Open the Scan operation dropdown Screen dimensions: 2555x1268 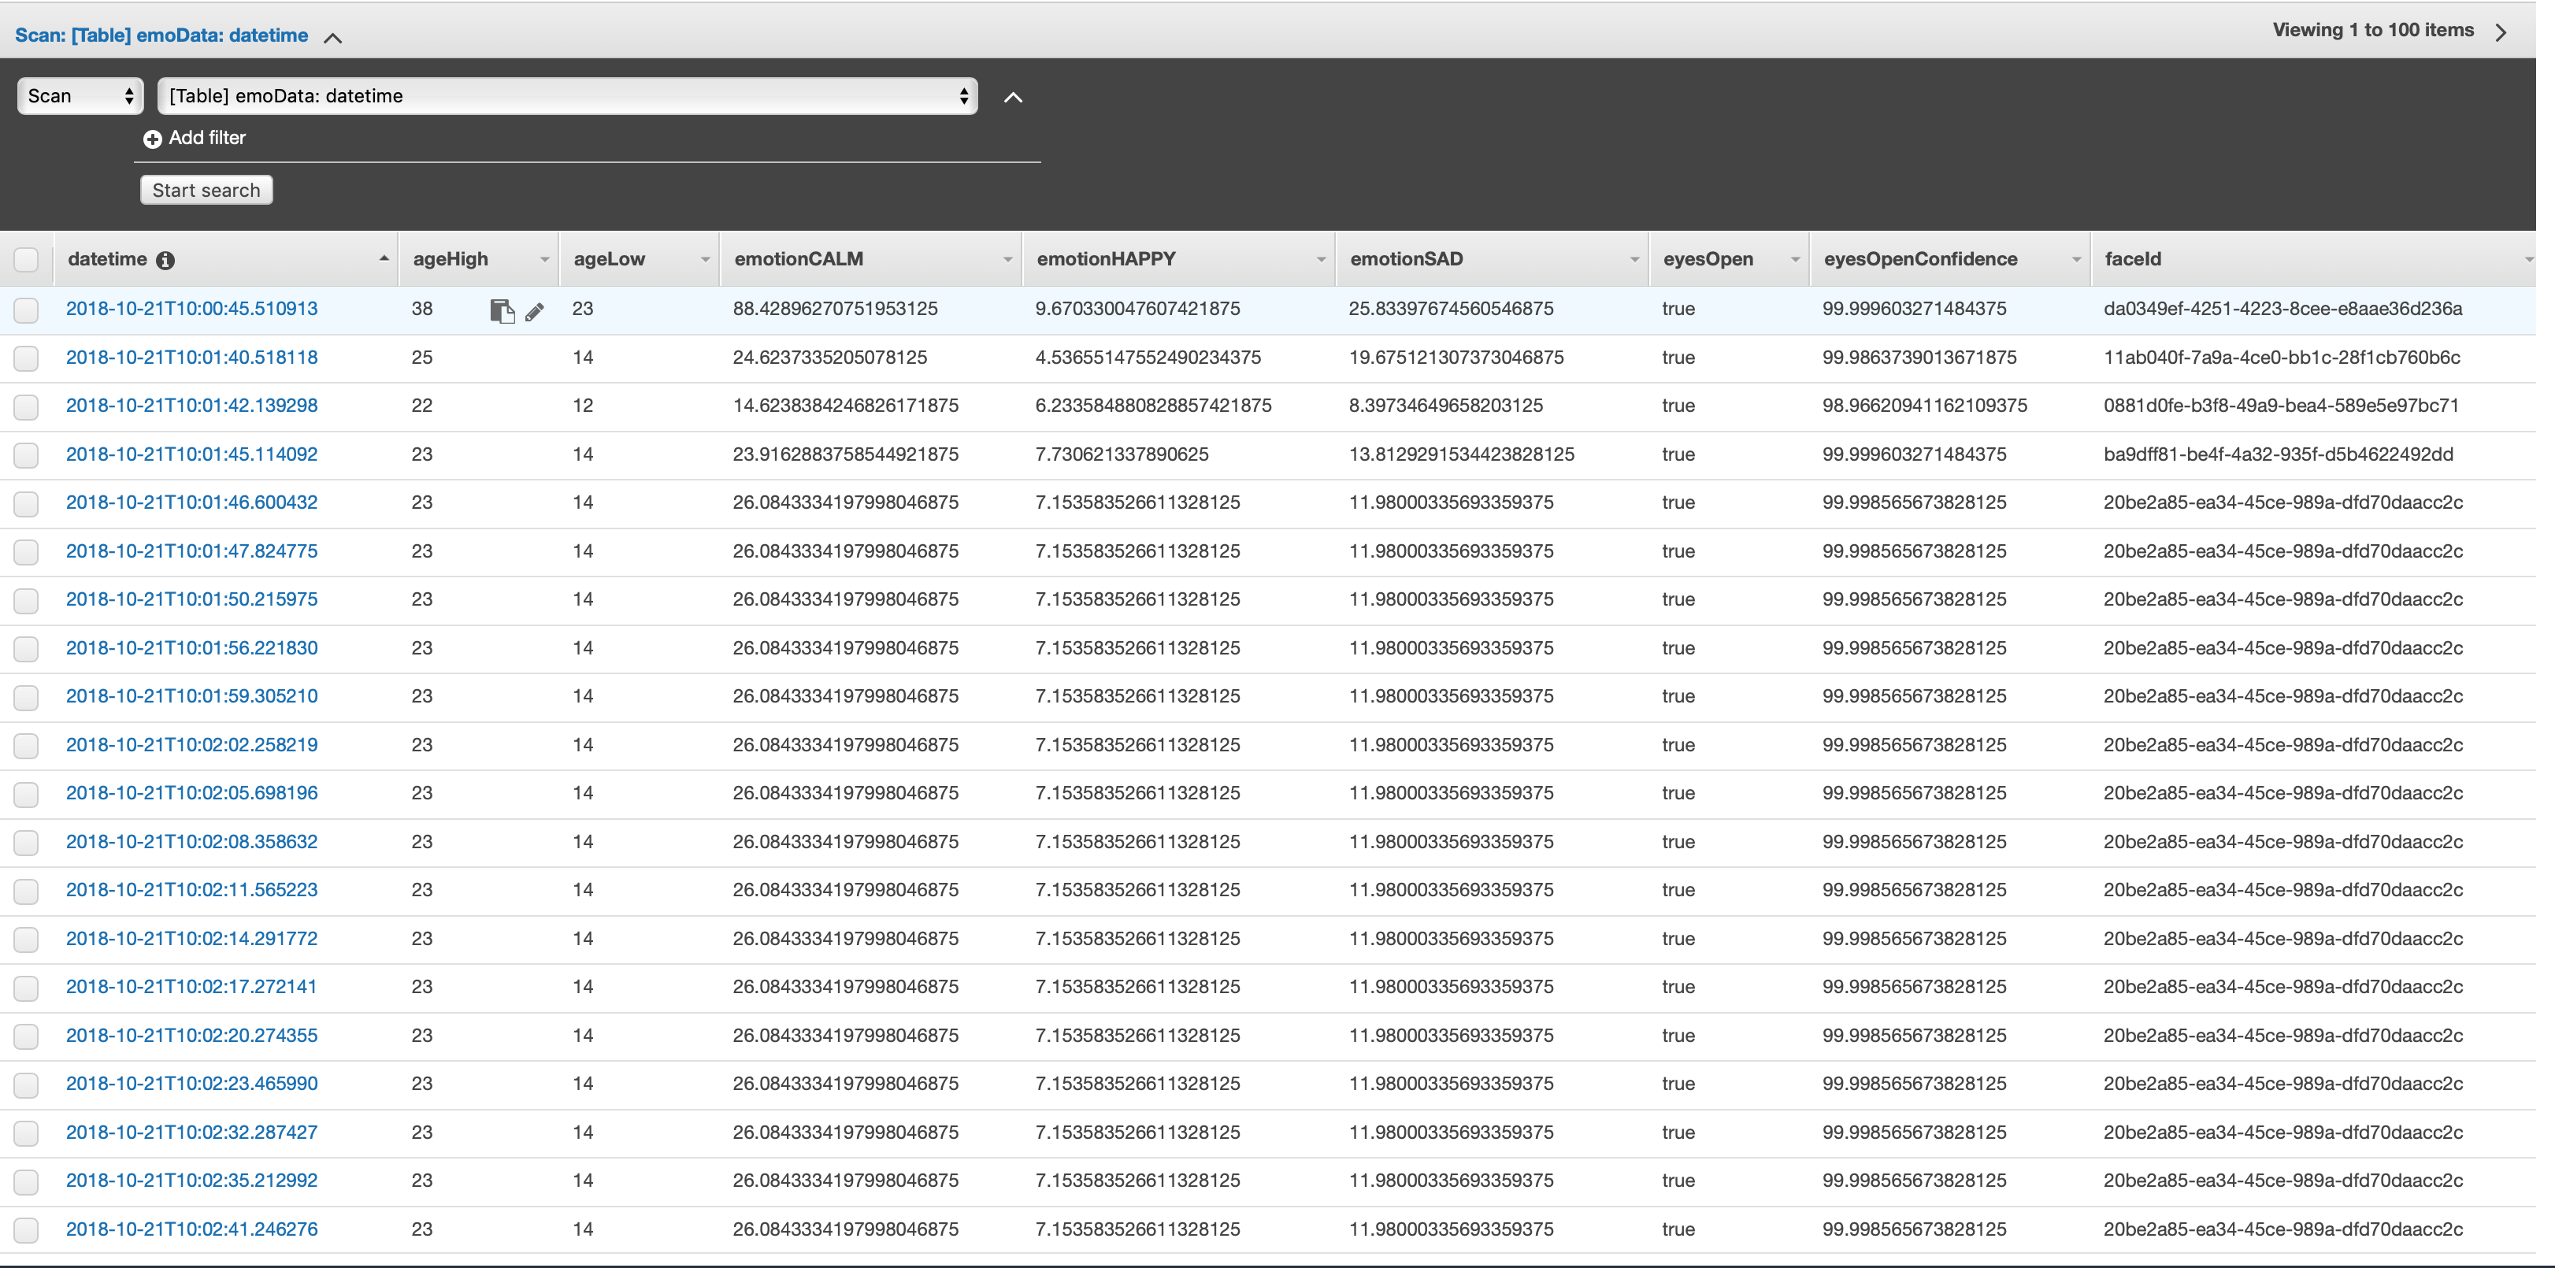point(80,96)
